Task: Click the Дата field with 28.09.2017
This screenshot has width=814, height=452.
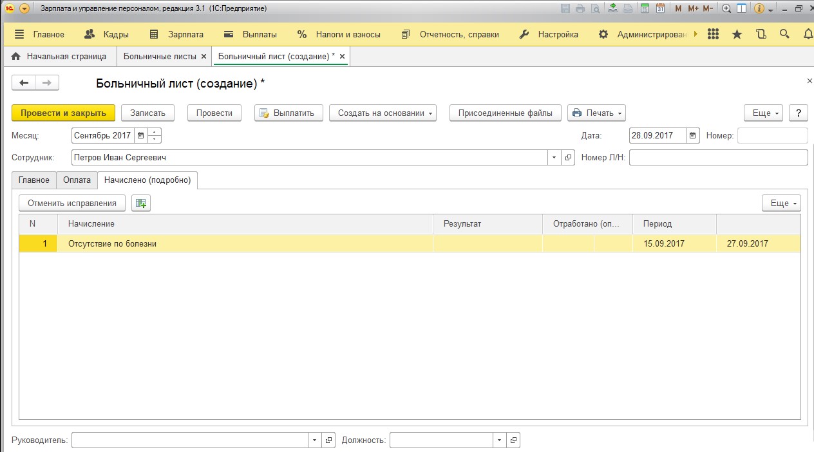Action: (x=657, y=136)
